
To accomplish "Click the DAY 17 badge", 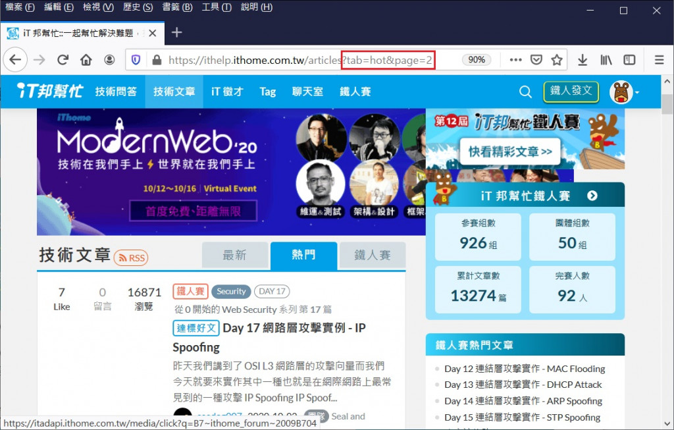I will point(272,291).
